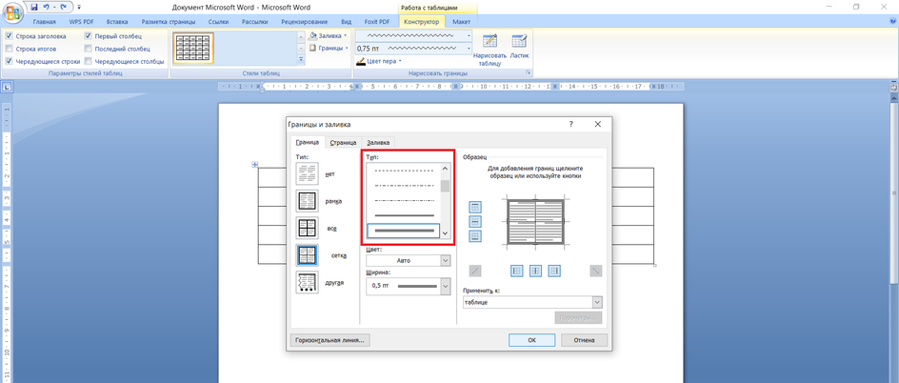Toggle Строка заголовка checkbox
The height and width of the screenshot is (383, 899).
10,35
